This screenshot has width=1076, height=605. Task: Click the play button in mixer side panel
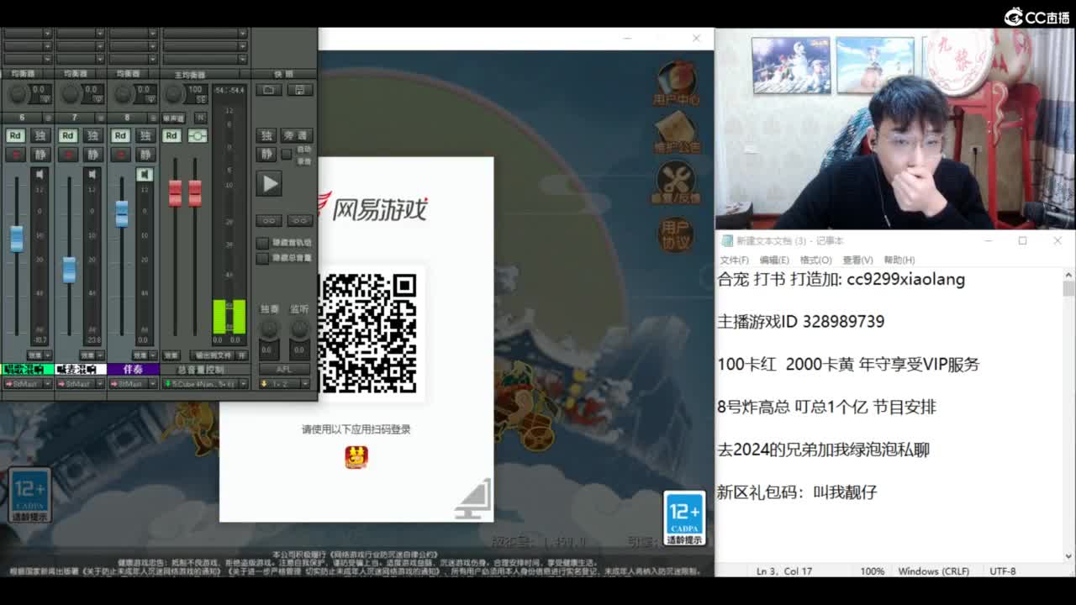coord(269,183)
